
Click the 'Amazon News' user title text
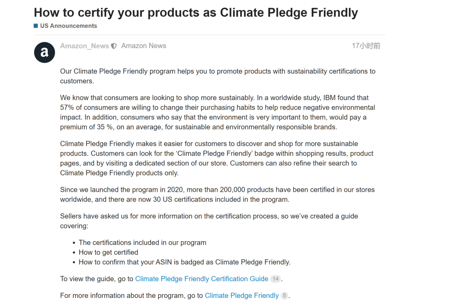[x=144, y=46]
